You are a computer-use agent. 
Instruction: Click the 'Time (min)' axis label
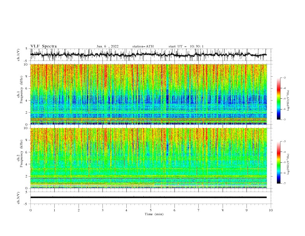pyautogui.click(x=154, y=214)
